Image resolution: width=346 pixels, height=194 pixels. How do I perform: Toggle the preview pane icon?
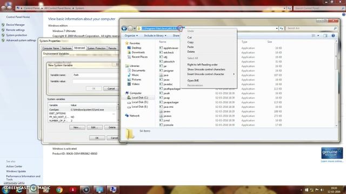tap(325, 36)
